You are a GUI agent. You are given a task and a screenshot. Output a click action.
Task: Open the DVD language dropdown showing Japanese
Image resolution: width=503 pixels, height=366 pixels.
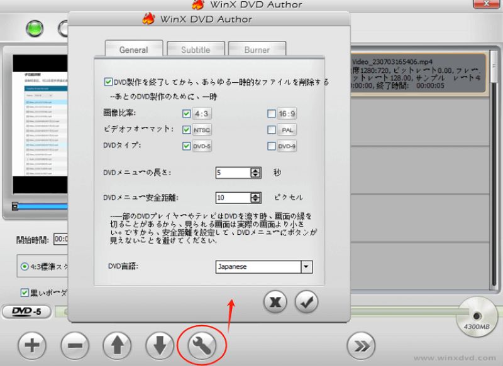(306, 267)
